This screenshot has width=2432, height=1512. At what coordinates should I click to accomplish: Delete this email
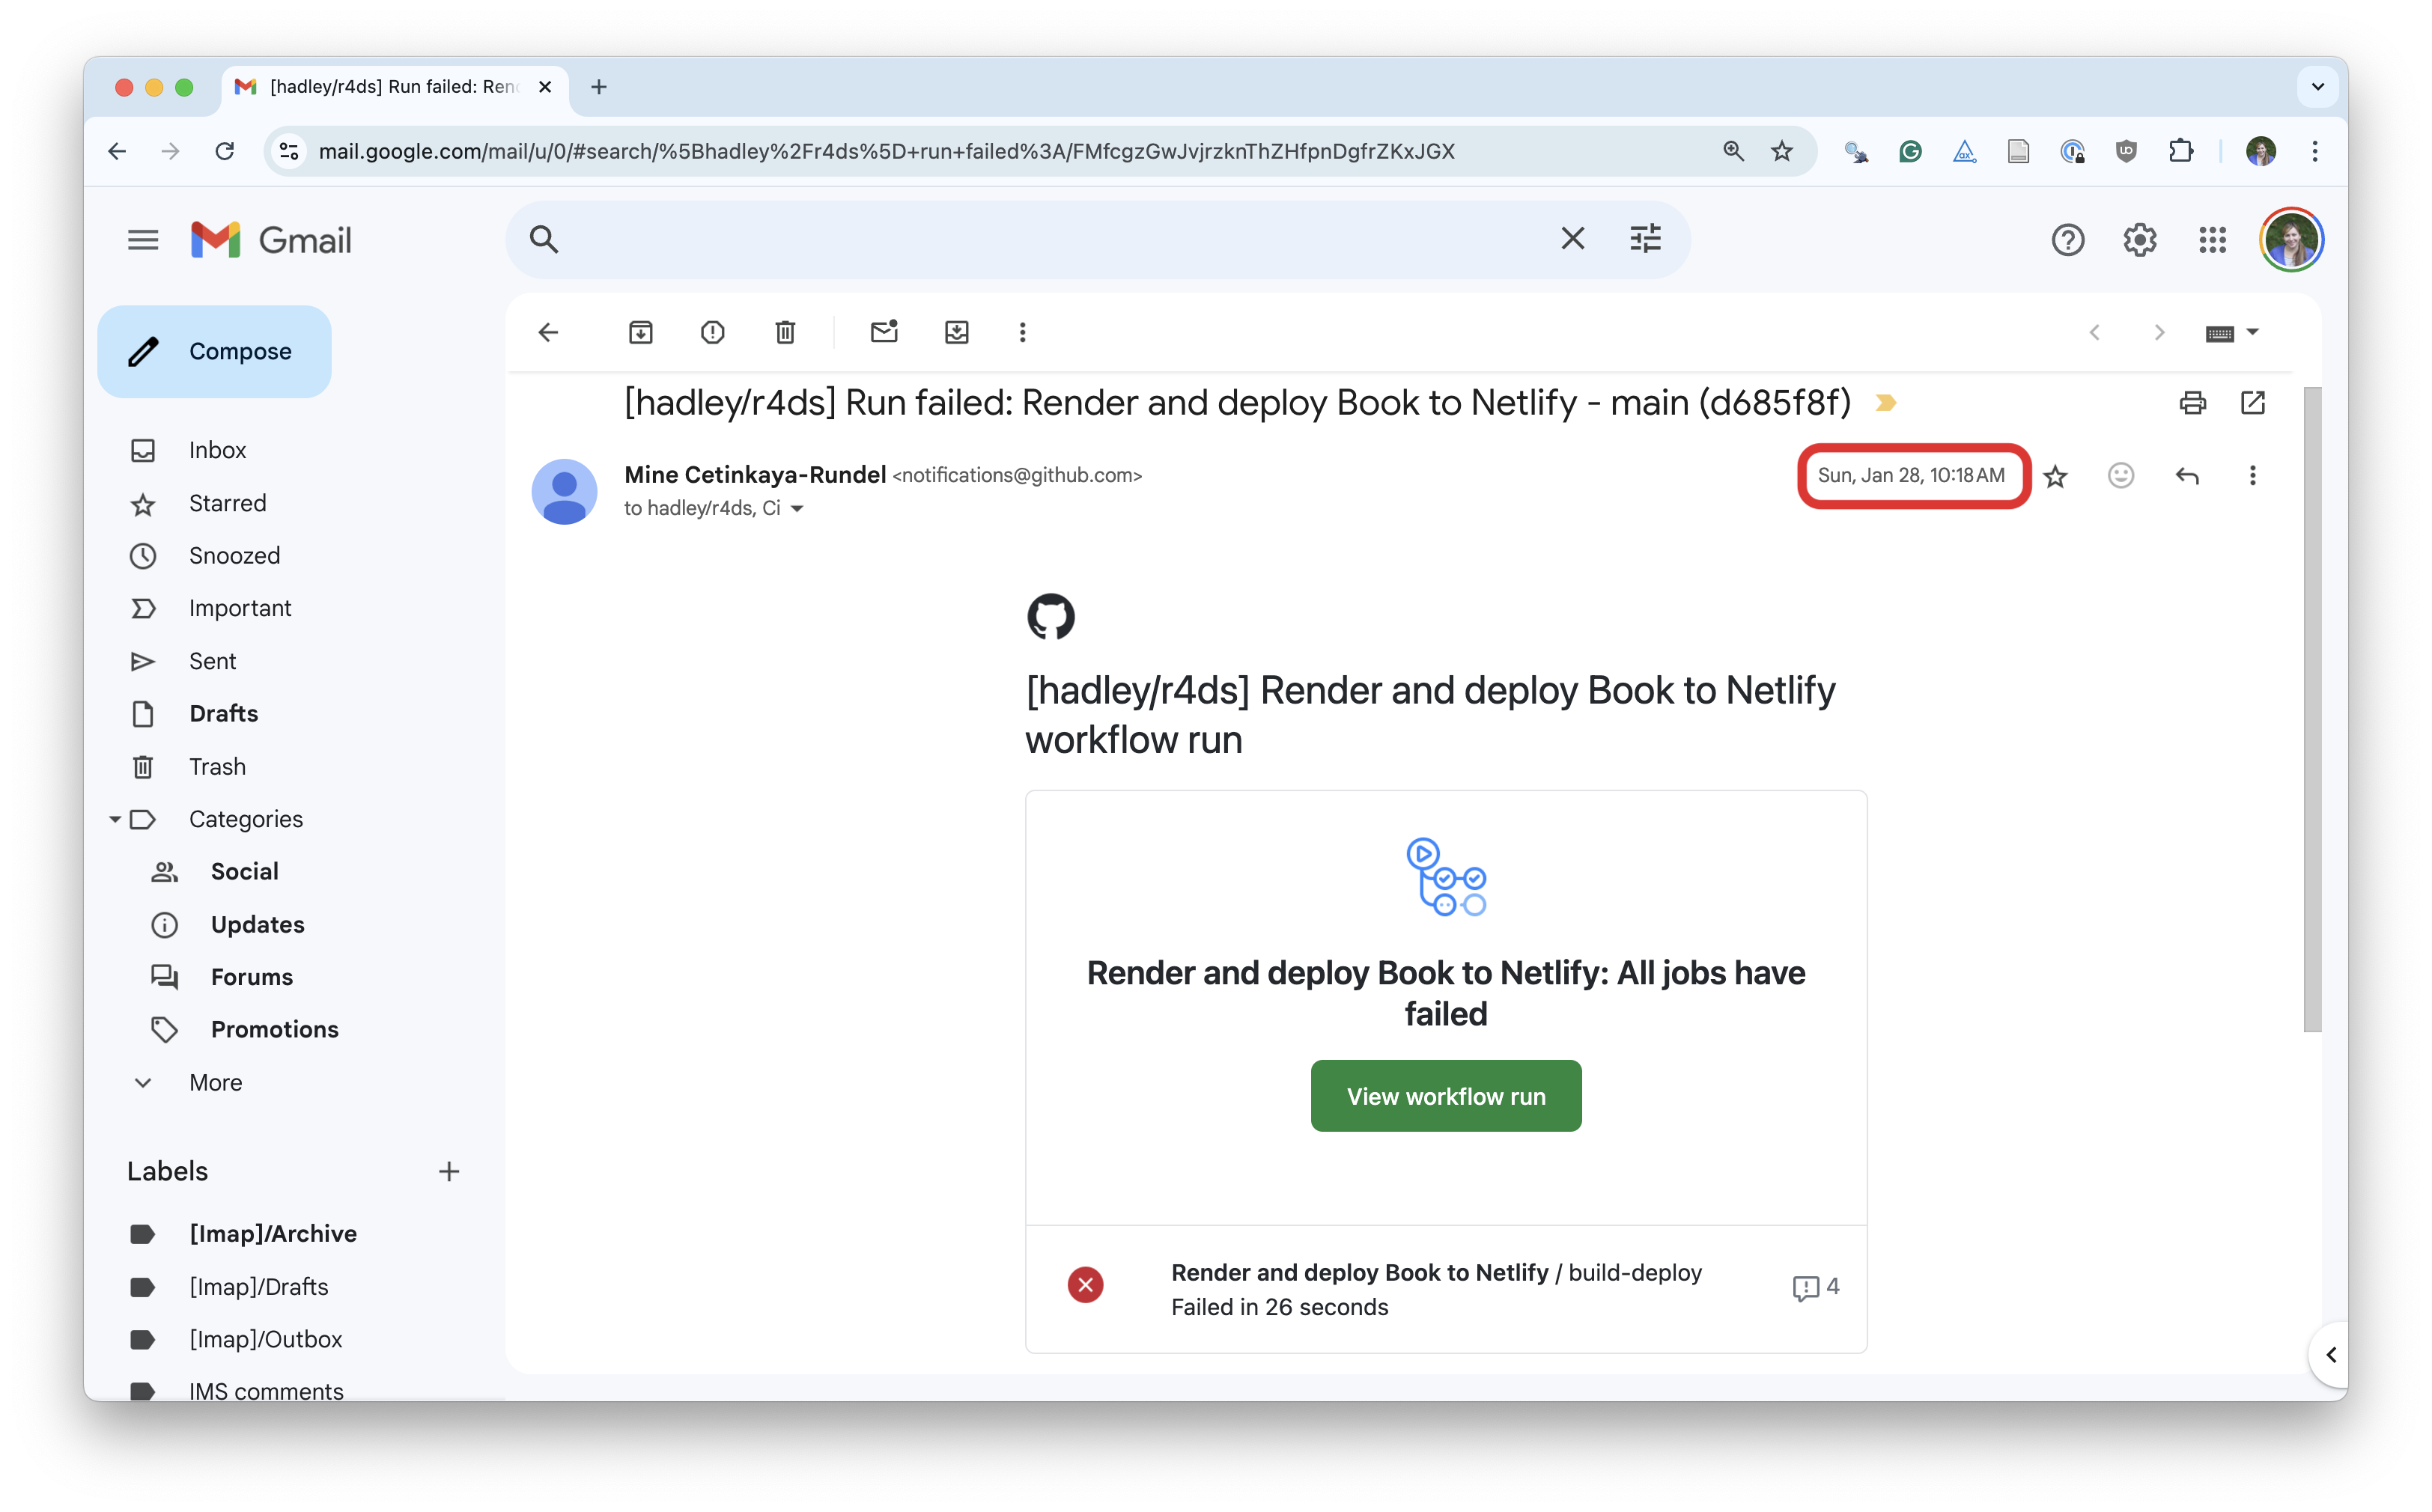785,332
